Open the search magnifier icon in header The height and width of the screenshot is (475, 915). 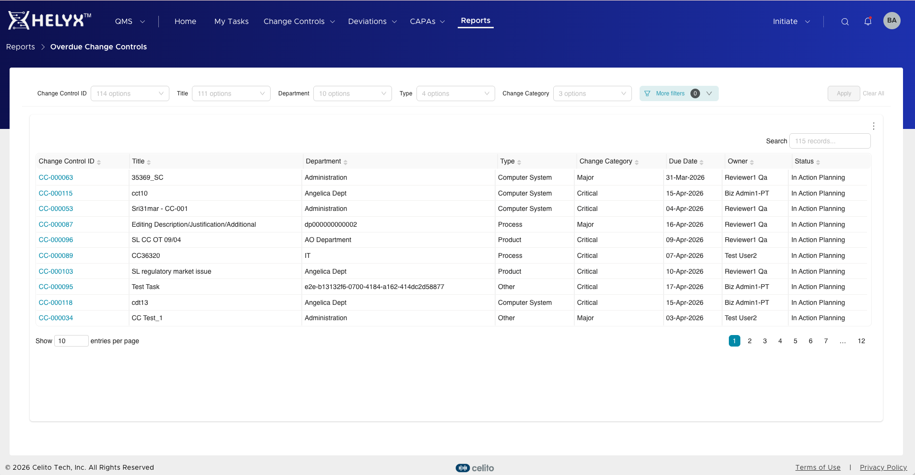point(845,22)
